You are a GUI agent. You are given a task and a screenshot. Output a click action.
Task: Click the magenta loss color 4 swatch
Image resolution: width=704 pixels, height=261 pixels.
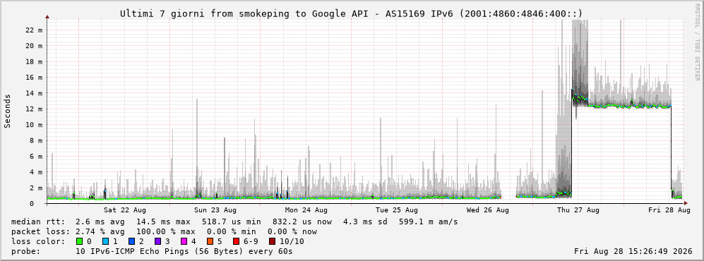pos(183,241)
